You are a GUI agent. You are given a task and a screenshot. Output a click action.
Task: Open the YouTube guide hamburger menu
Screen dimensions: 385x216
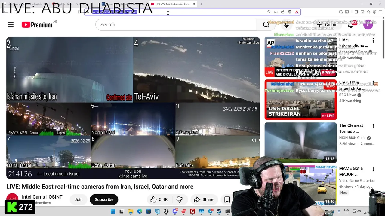click(x=11, y=25)
